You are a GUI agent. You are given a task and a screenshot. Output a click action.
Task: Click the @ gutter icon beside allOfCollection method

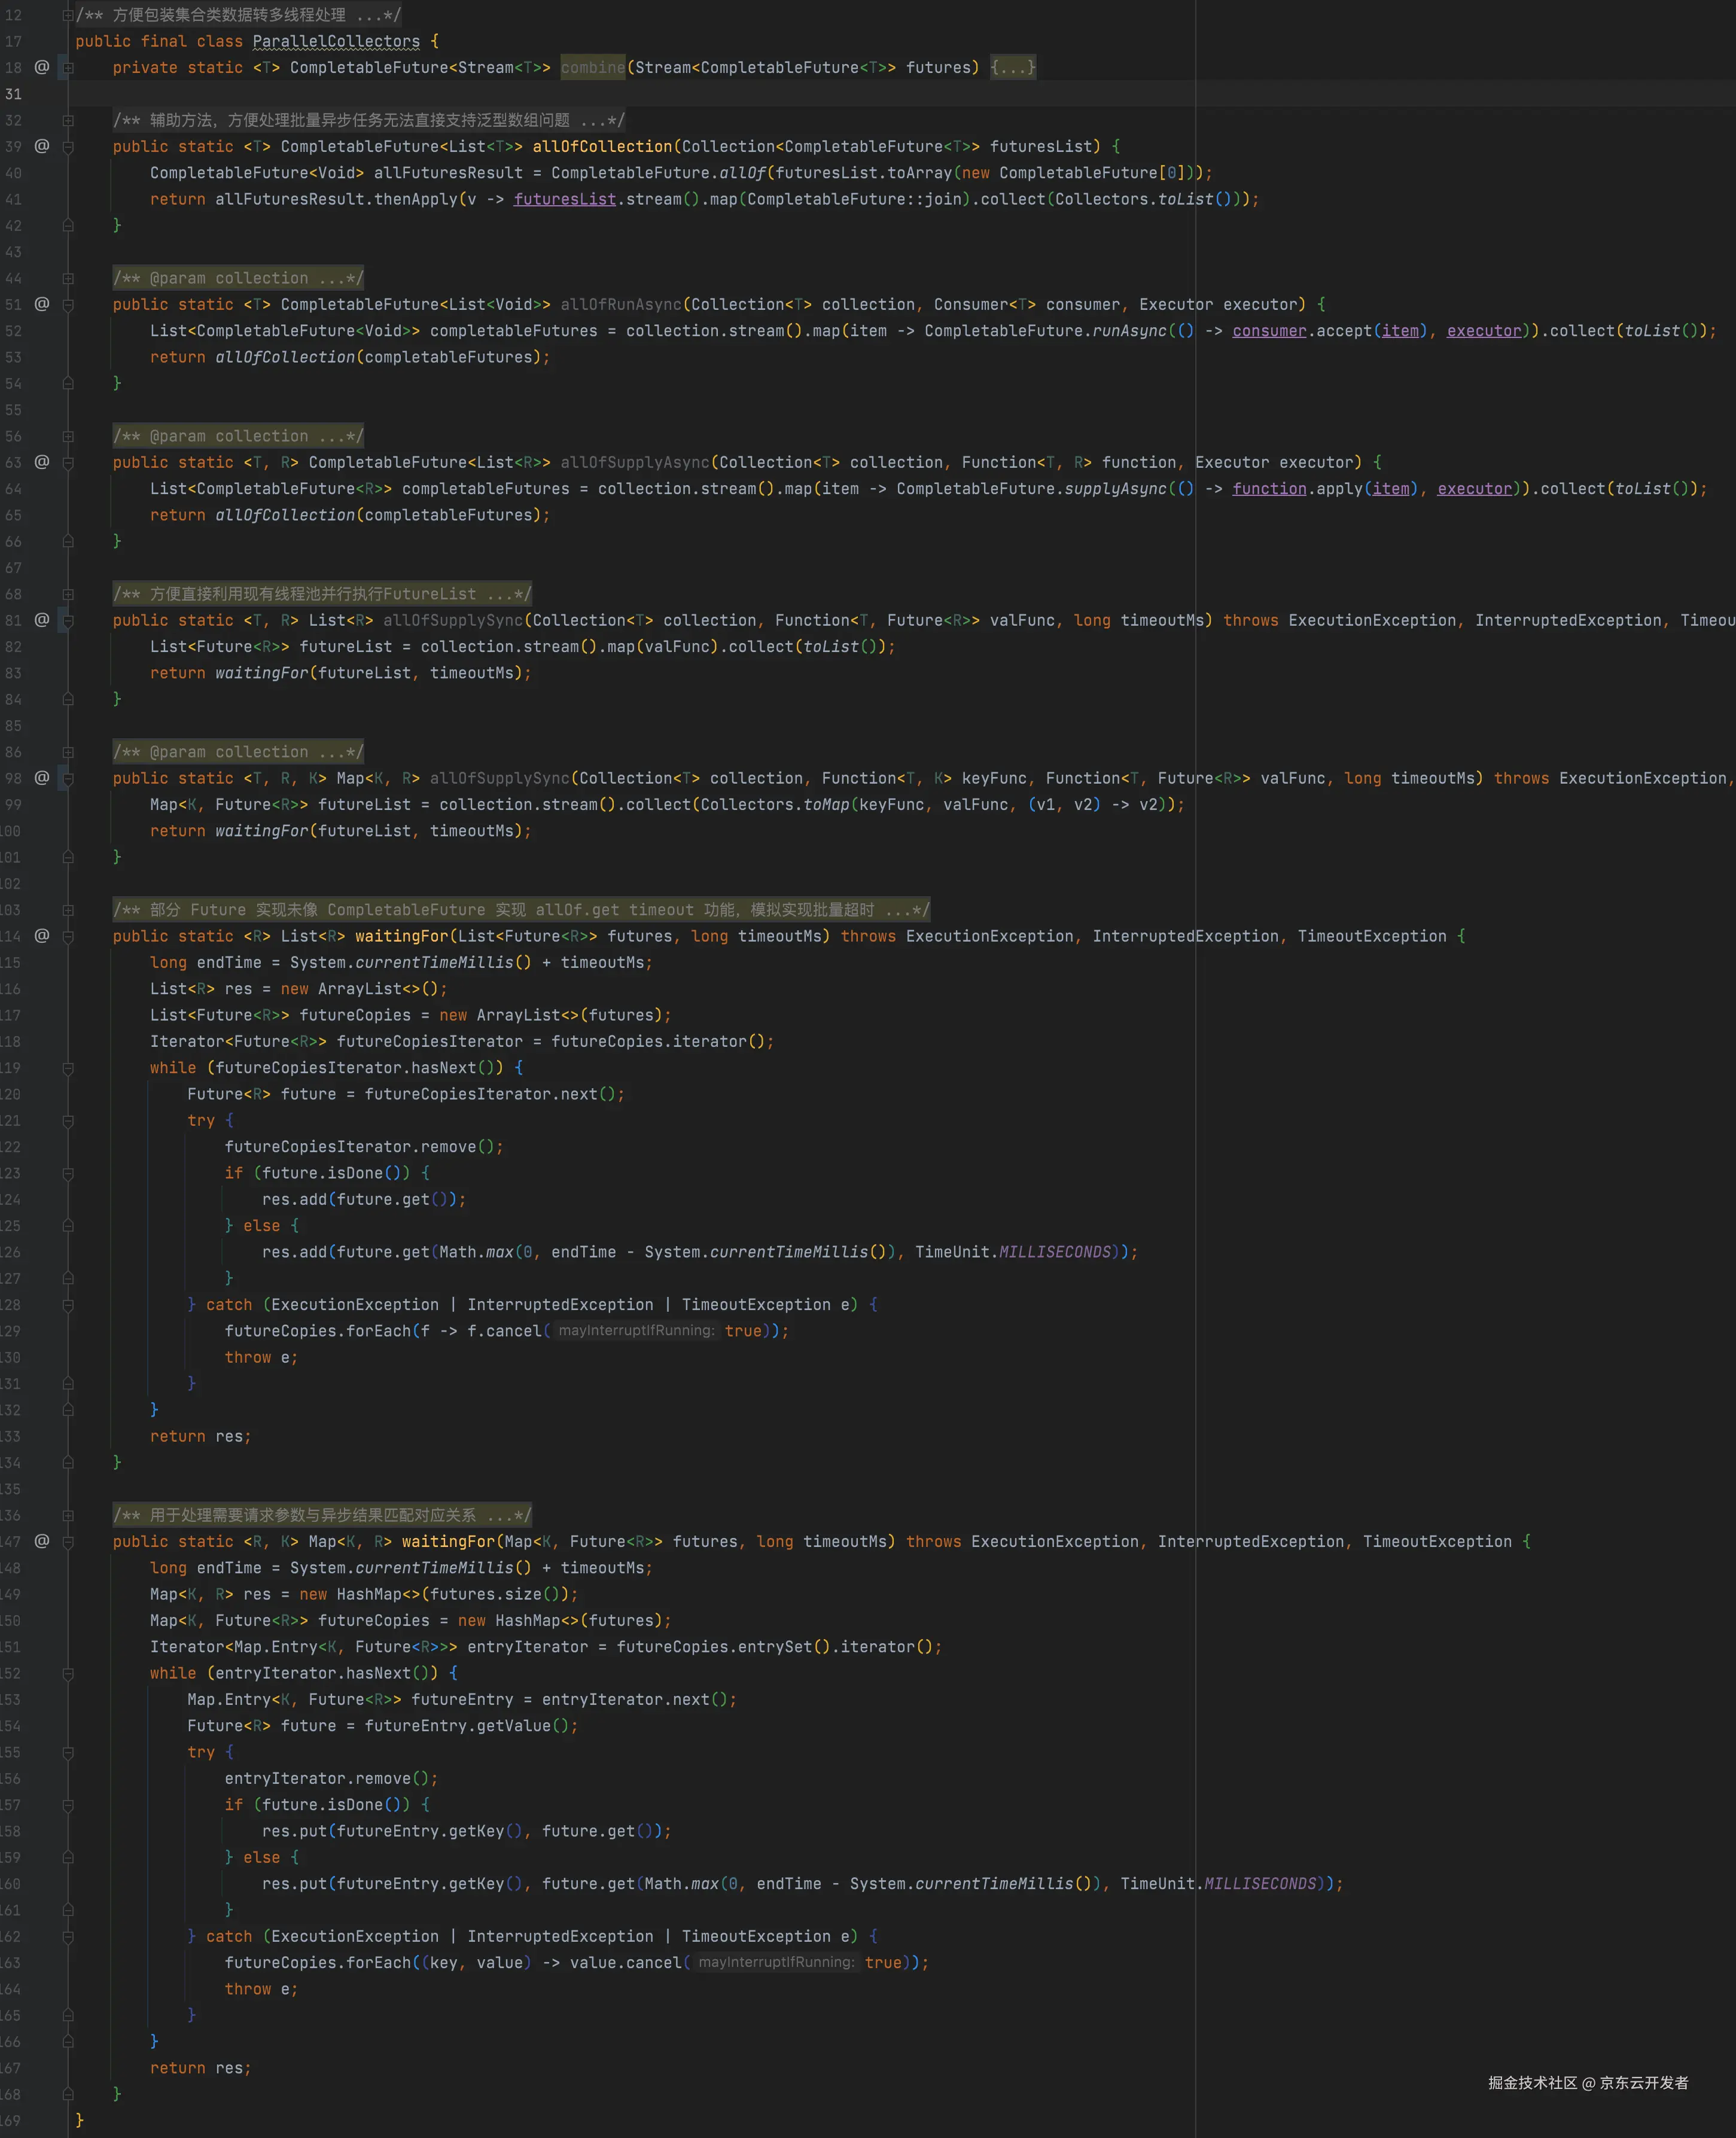(41, 146)
